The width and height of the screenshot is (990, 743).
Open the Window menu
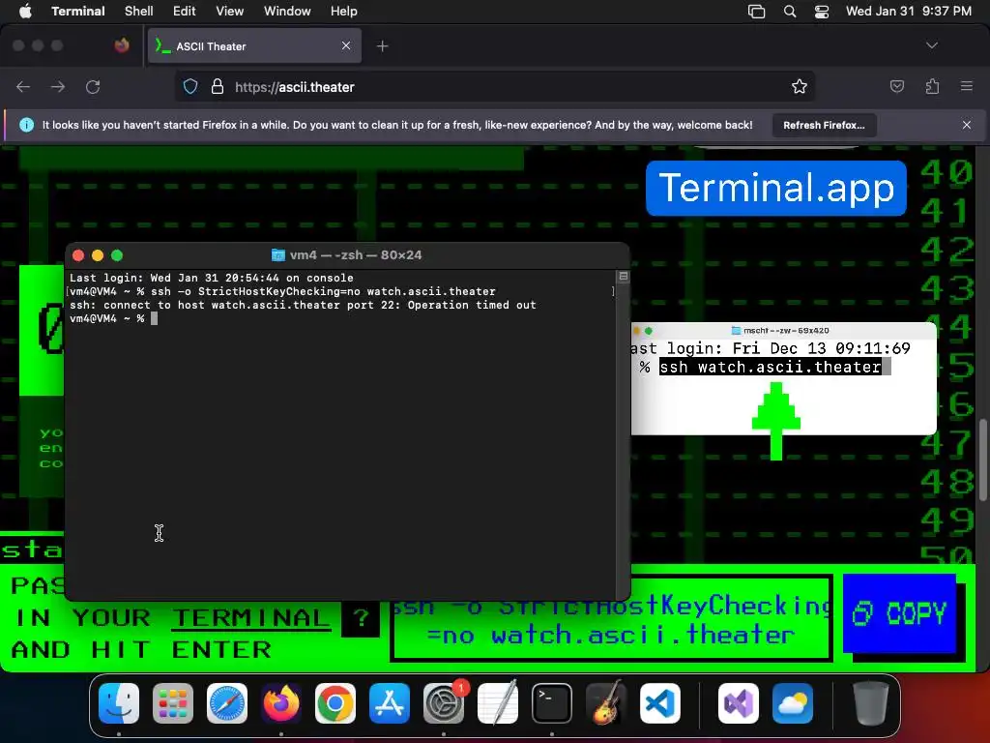(286, 11)
